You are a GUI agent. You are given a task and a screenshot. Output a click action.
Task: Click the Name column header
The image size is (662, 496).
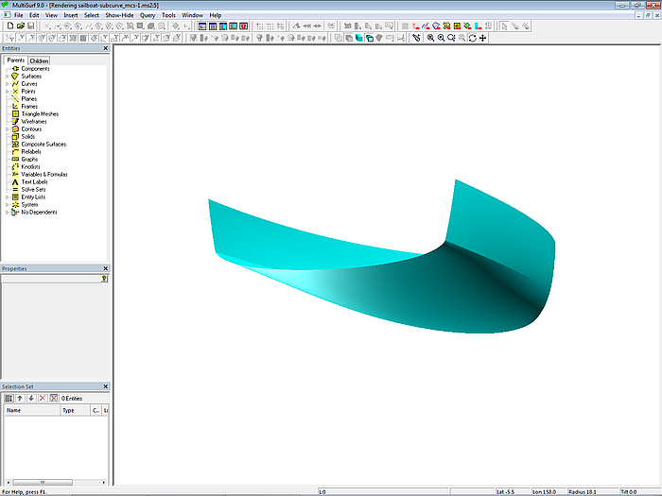pyautogui.click(x=28, y=411)
